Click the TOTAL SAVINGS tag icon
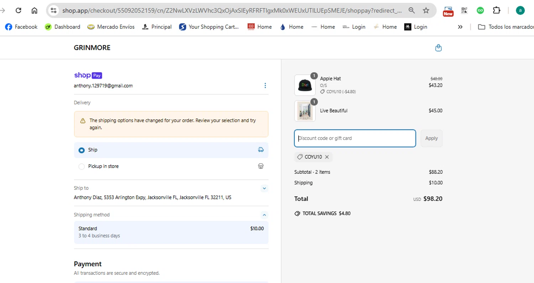Viewport: 534px width, 283px height. [297, 214]
